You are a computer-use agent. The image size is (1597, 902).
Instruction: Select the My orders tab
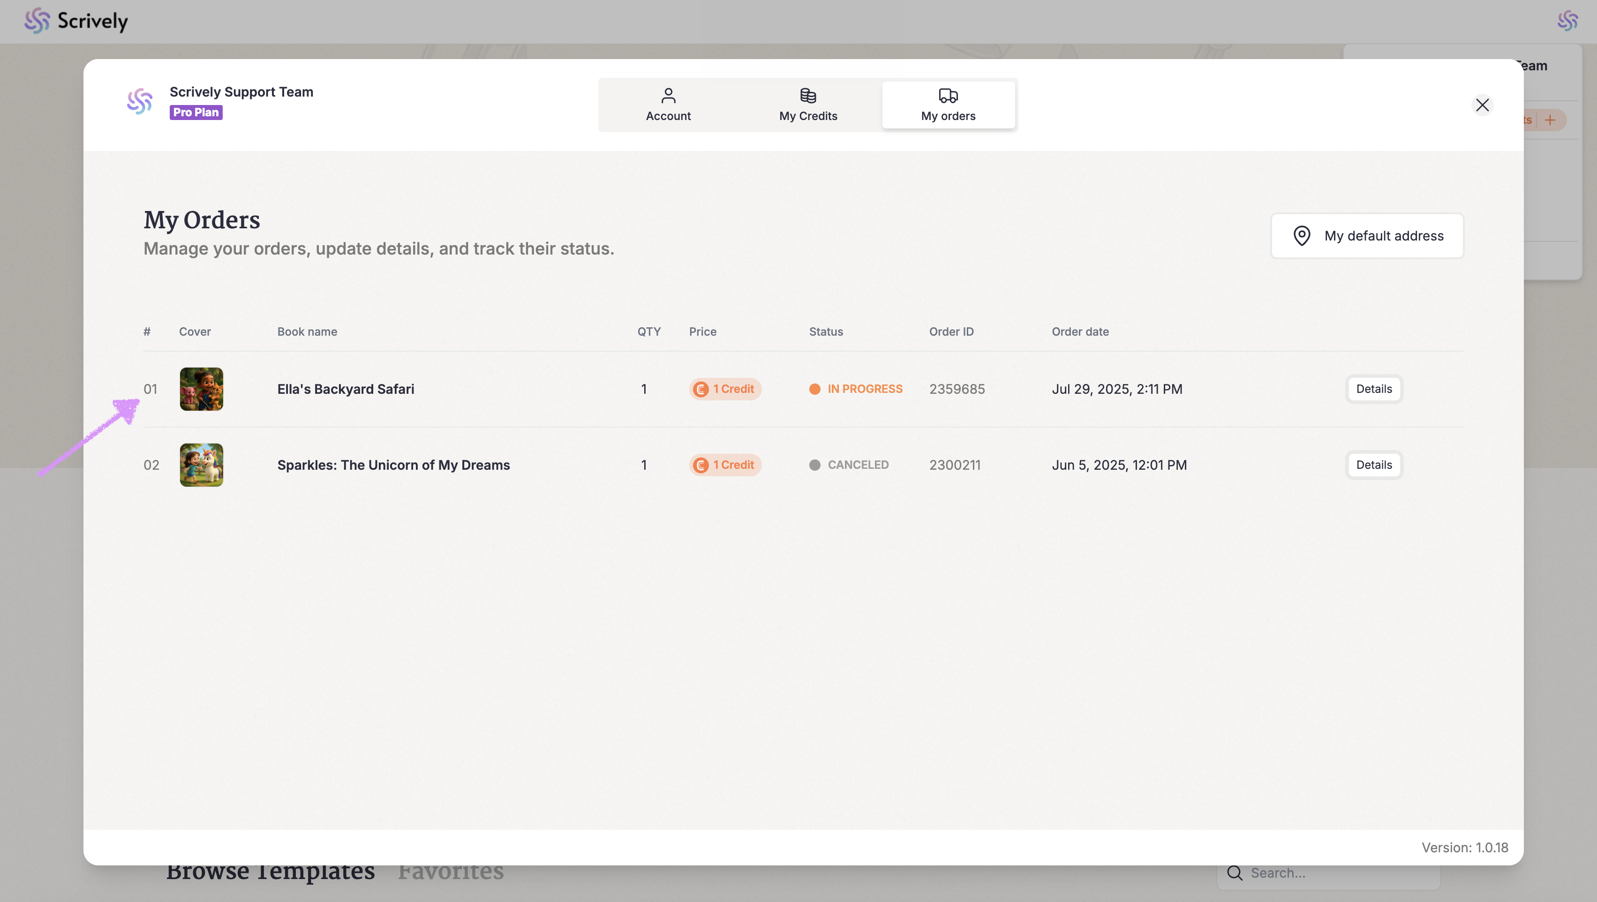point(948,105)
